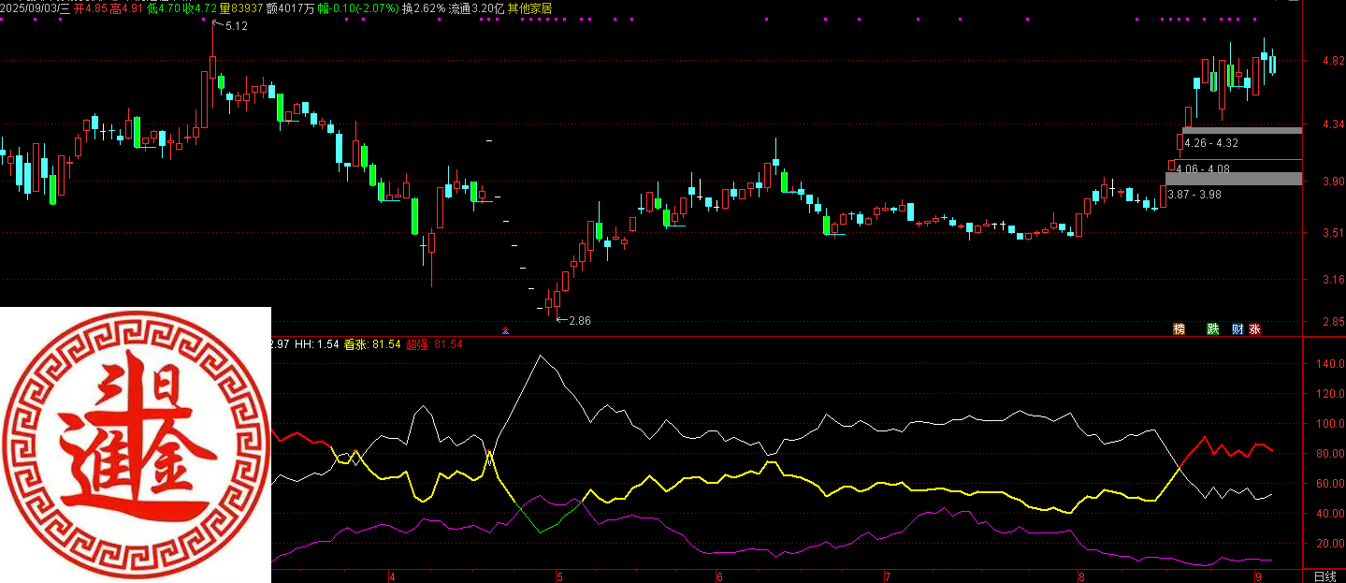Click the 额4017万 turnover amount text
Screen dimensions: 1346x583
pos(290,8)
